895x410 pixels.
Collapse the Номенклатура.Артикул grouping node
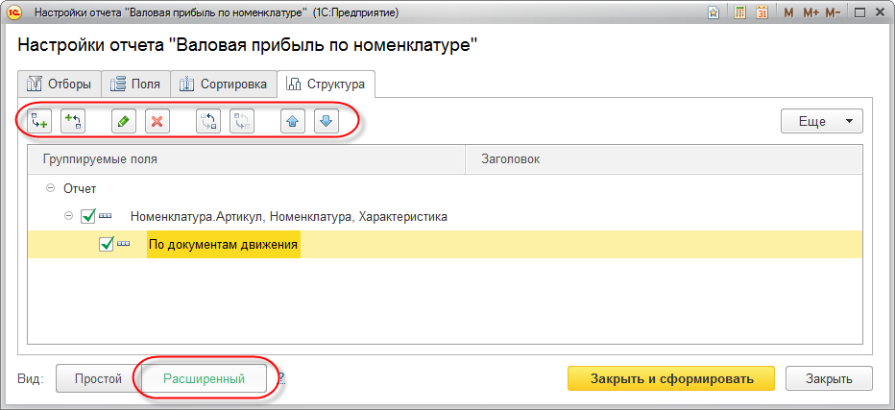pyautogui.click(x=68, y=216)
